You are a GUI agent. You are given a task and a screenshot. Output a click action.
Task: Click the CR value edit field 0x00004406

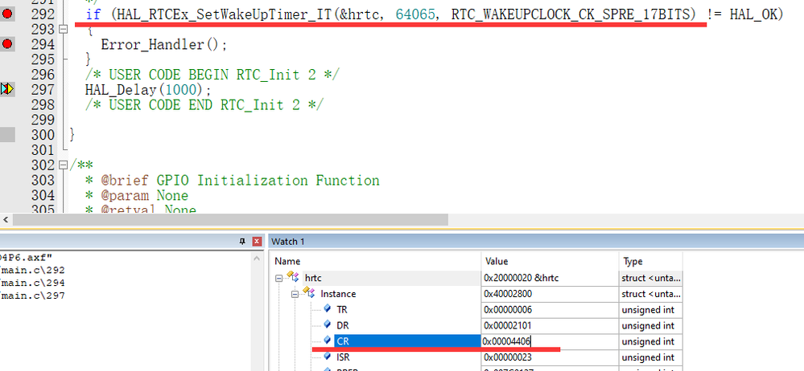pyautogui.click(x=549, y=340)
